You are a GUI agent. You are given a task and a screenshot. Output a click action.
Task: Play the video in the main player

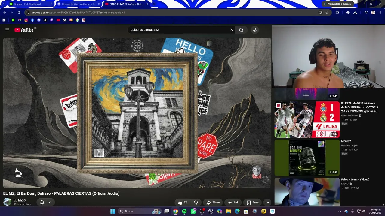coord(137,113)
